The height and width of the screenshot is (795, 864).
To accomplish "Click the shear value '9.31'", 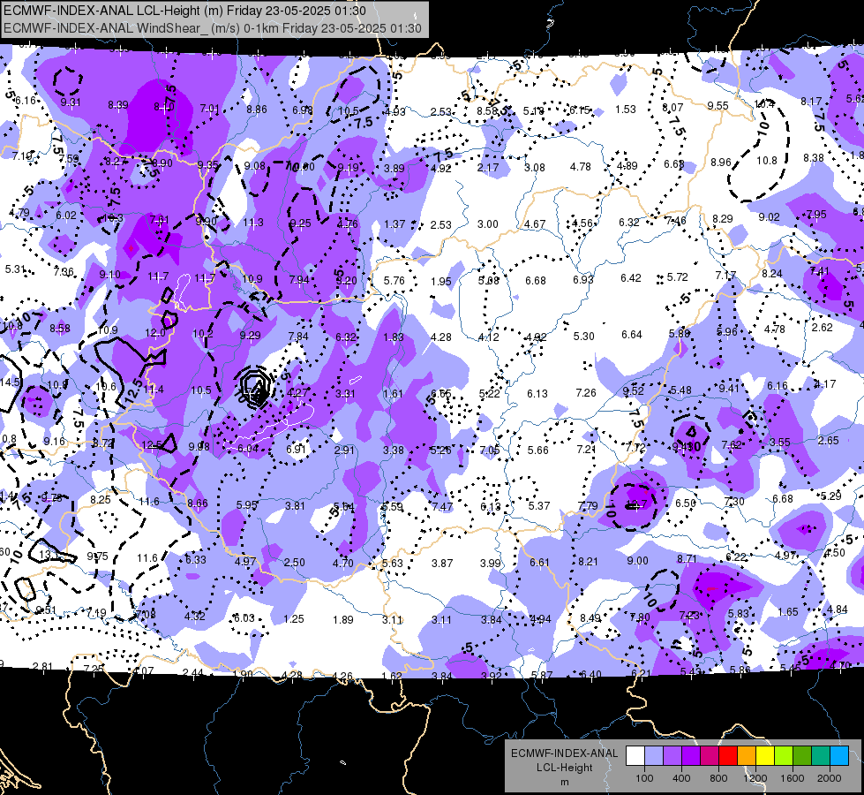I will click(x=71, y=102).
